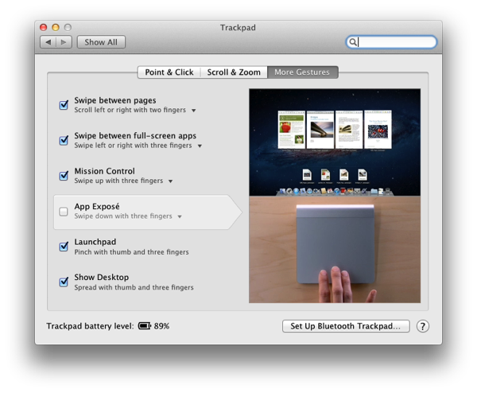This screenshot has height=393, width=477.
Task: Click Set Up Bluetooth Trackpad button
Action: pyautogui.click(x=346, y=326)
